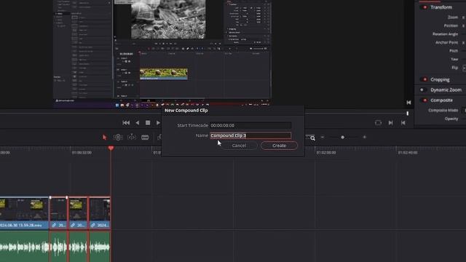466x262 pixels.
Task: Click the Position label in Transform
Action: click(451, 26)
